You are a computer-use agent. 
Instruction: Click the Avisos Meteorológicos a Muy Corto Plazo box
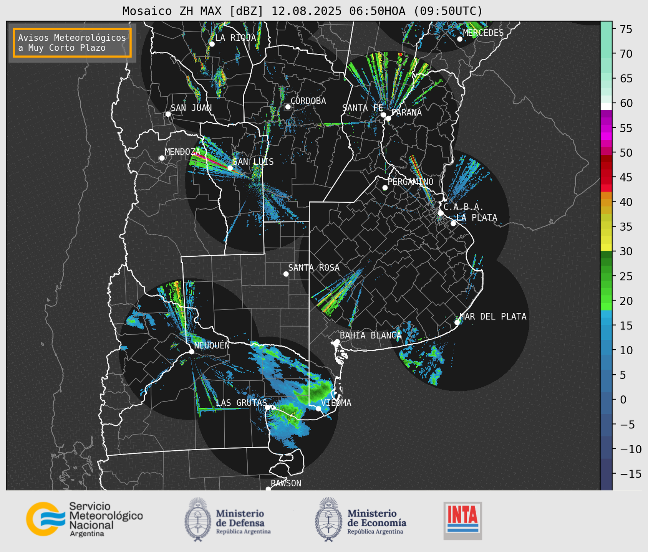(x=72, y=43)
